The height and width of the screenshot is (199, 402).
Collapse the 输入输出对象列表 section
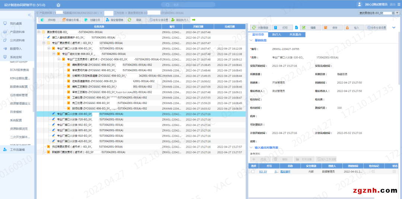tap(251, 148)
